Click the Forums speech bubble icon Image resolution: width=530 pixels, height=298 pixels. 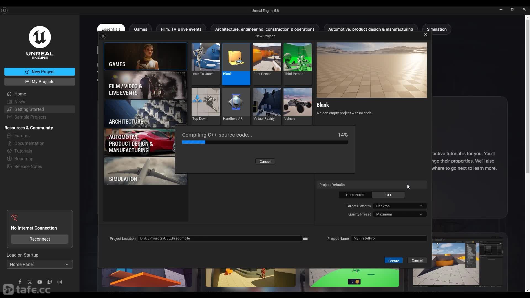(x=9, y=136)
